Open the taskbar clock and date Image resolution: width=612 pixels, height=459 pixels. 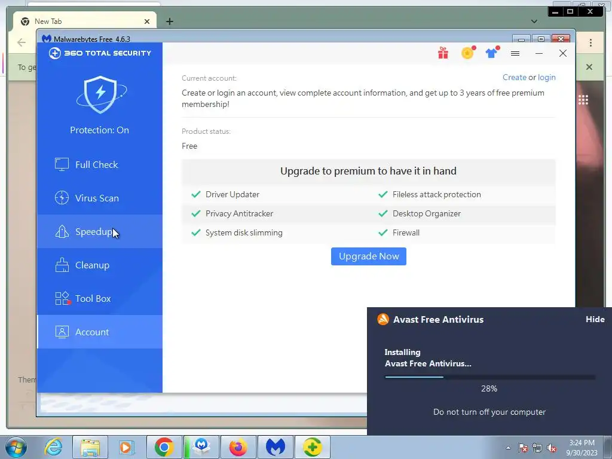click(x=582, y=448)
